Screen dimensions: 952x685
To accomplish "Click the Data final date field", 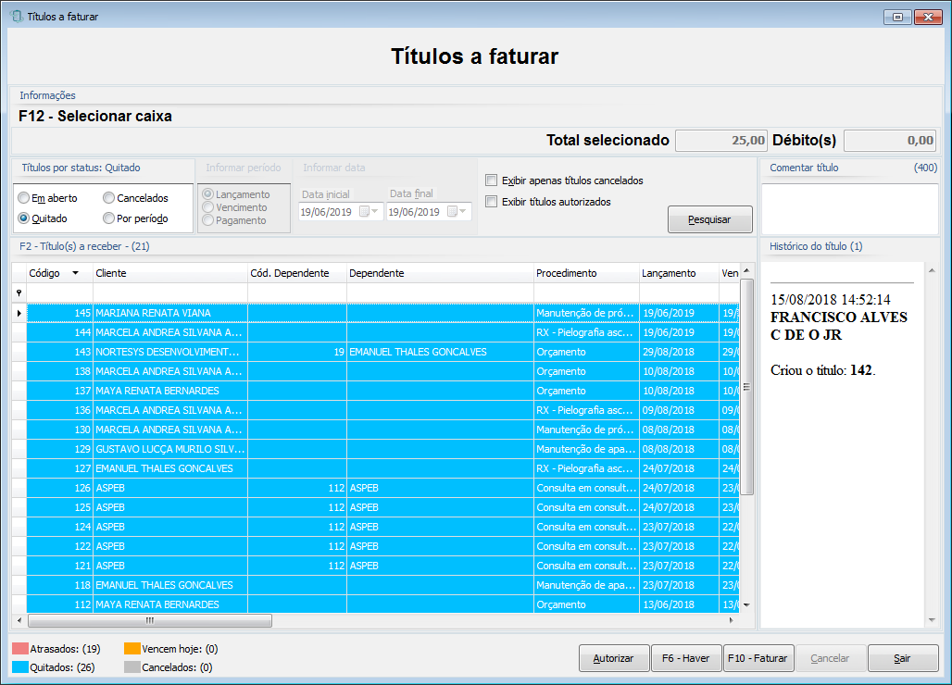I will click(429, 211).
